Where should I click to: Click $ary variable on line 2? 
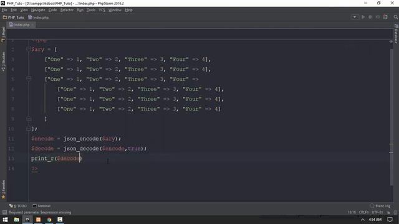pyautogui.click(x=37, y=49)
